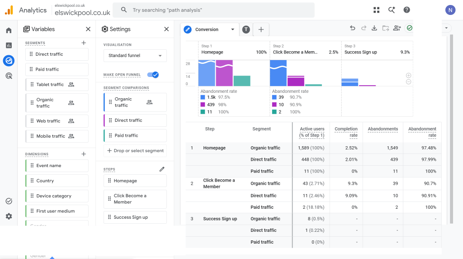Click the folder export icon in toolbar
This screenshot has height=259, width=463.
385,28
